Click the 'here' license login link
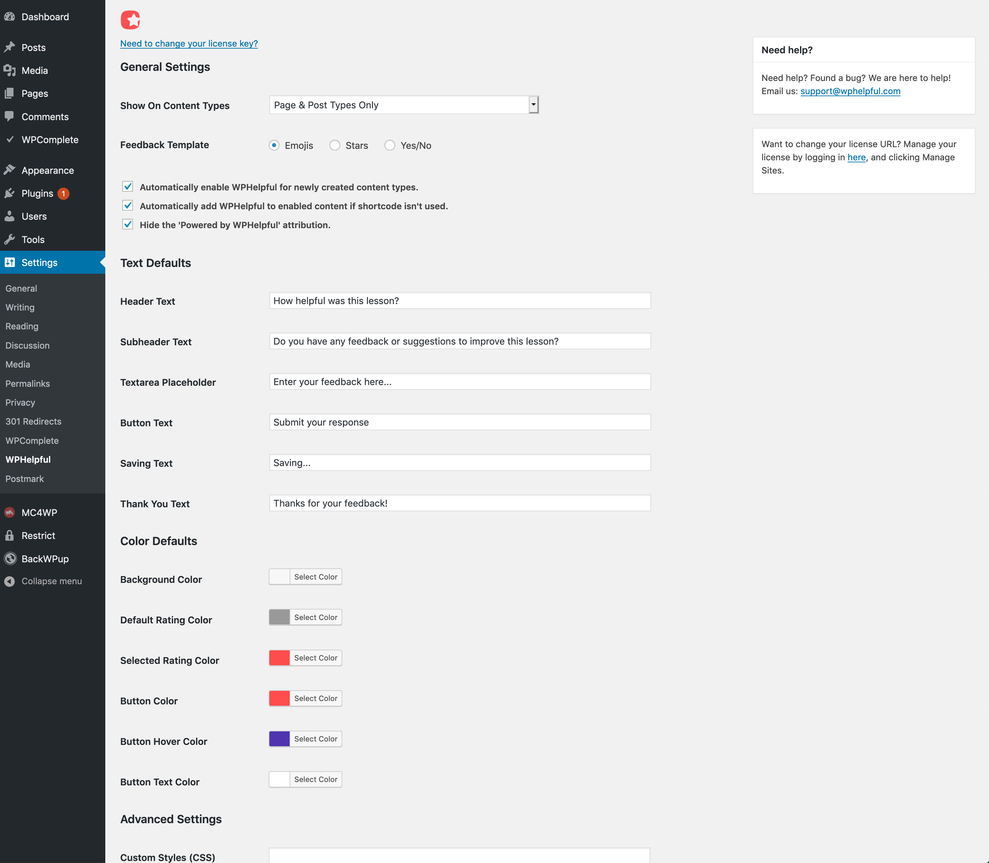989x863 pixels. pos(857,157)
